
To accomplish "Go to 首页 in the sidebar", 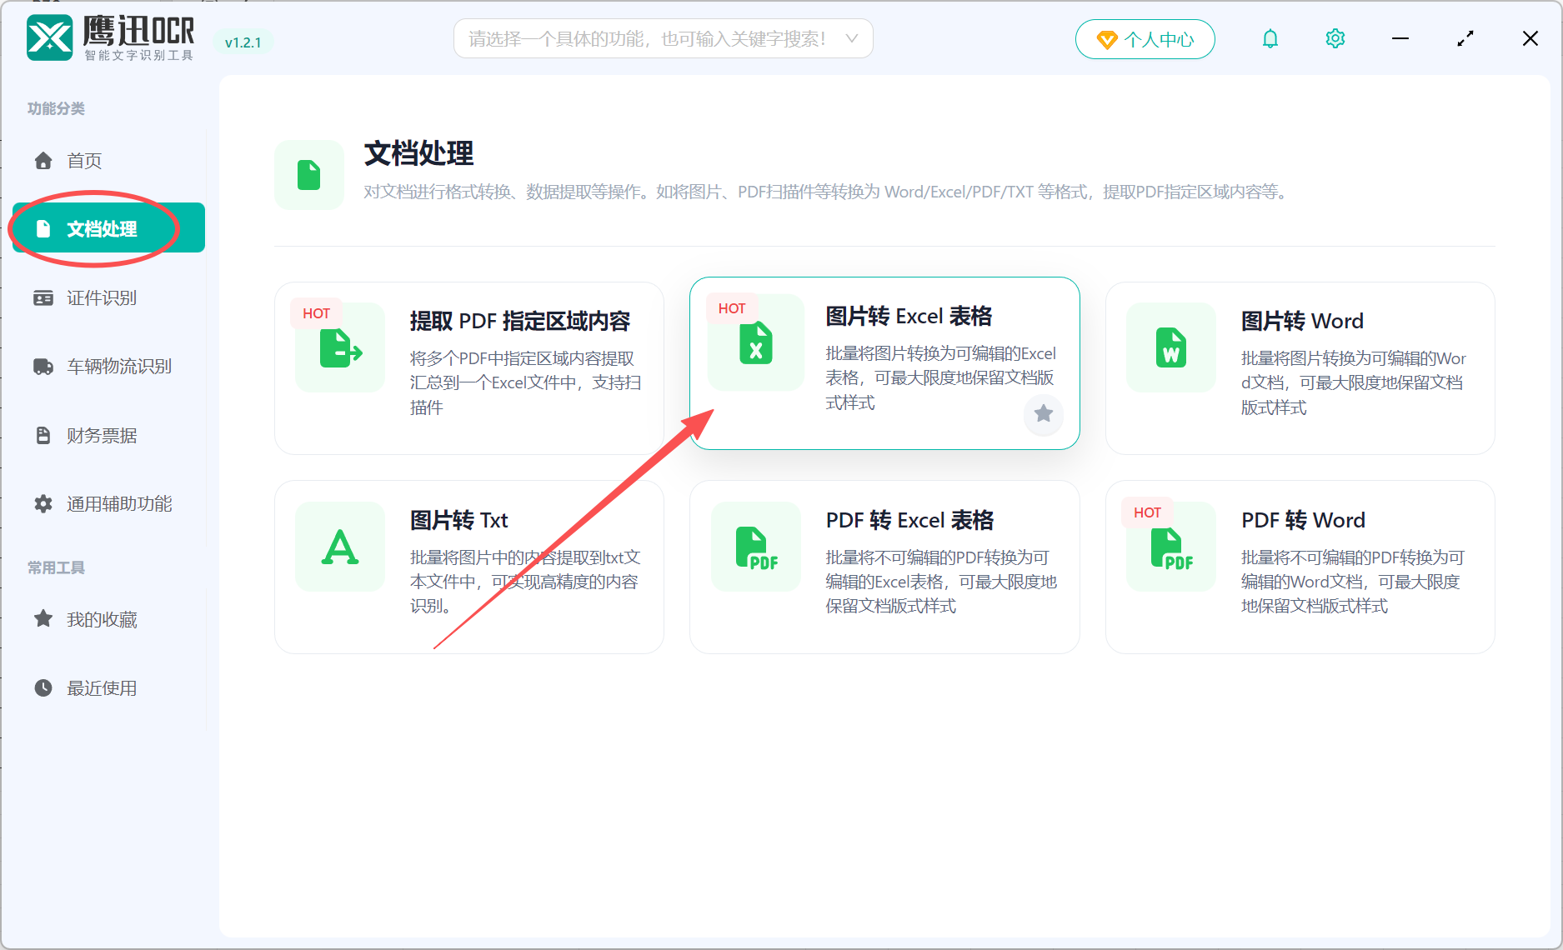I will click(x=108, y=161).
